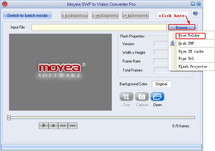Screen dimensions: 215x151
Task: Switch to batch mode
Action: tap(27, 15)
